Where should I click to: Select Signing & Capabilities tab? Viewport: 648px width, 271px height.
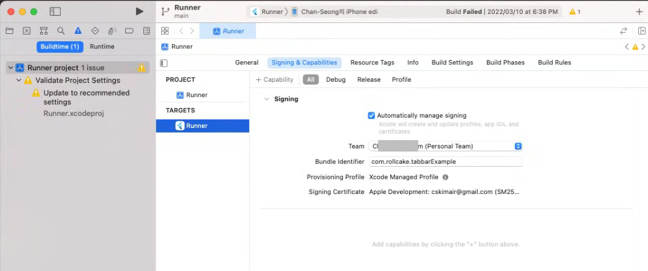tap(304, 62)
